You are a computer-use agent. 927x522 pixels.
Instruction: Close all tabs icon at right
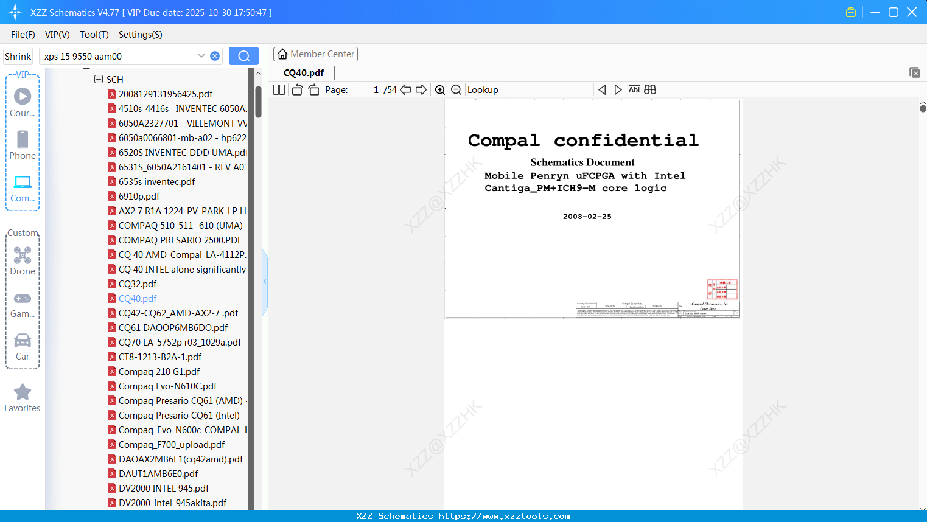tap(915, 72)
